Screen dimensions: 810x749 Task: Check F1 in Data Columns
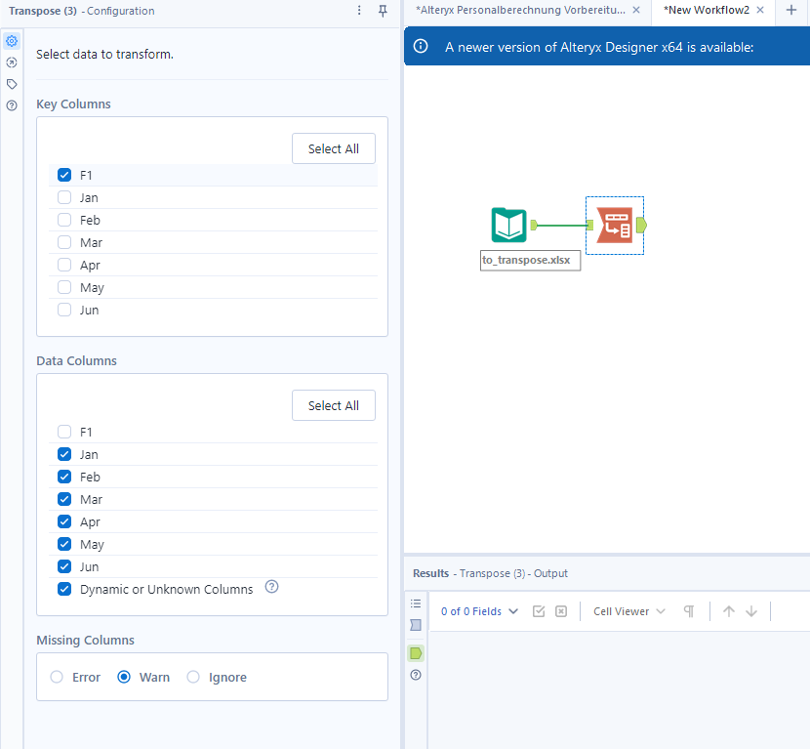coord(64,433)
